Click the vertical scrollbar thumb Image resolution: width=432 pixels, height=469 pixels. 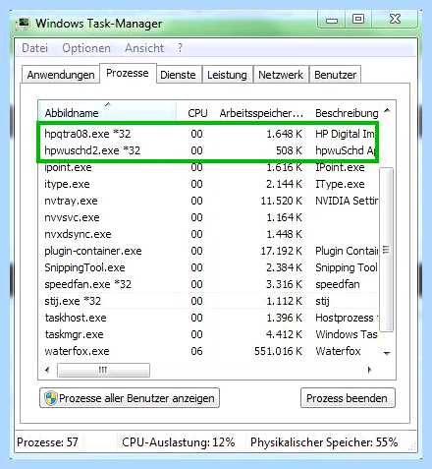(x=387, y=250)
